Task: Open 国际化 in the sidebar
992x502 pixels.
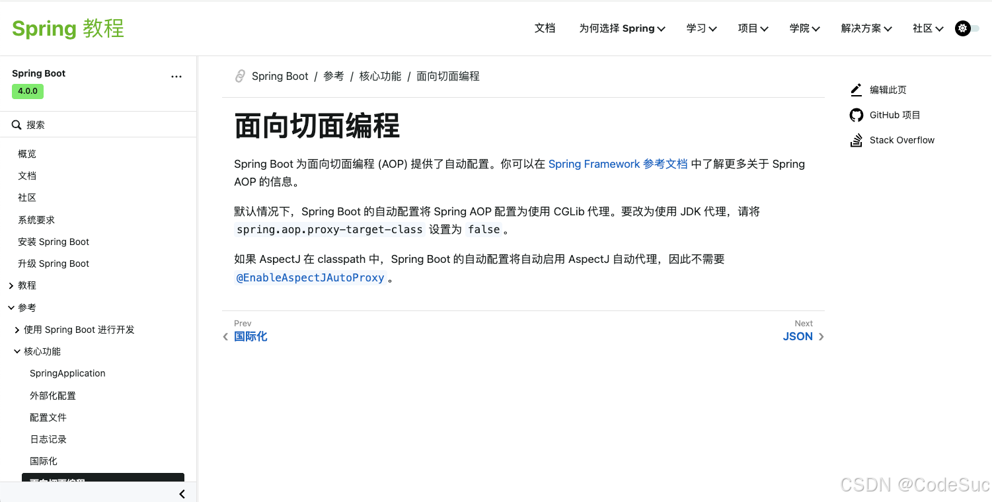Action: pos(44,461)
